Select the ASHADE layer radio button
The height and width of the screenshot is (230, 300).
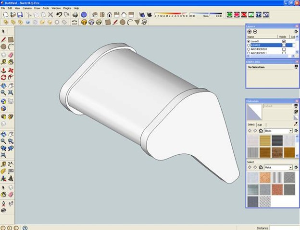249,45
